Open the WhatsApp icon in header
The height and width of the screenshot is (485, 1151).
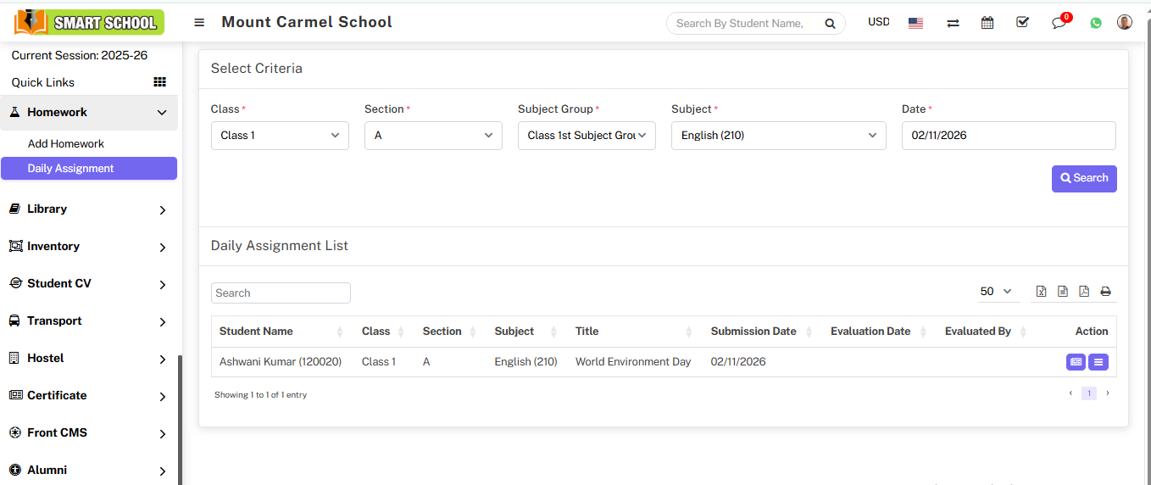[x=1096, y=23]
